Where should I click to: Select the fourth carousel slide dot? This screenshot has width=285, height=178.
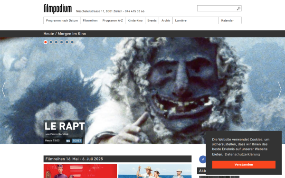[62, 42]
